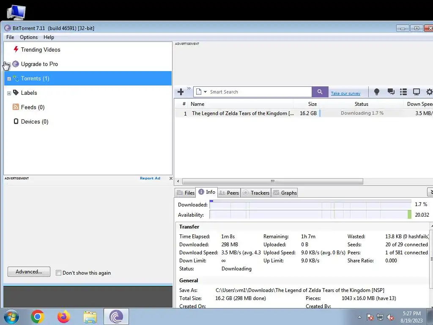Click the Upgrade to Pro swirl icon
This screenshot has width=433, height=325.
tap(16, 64)
